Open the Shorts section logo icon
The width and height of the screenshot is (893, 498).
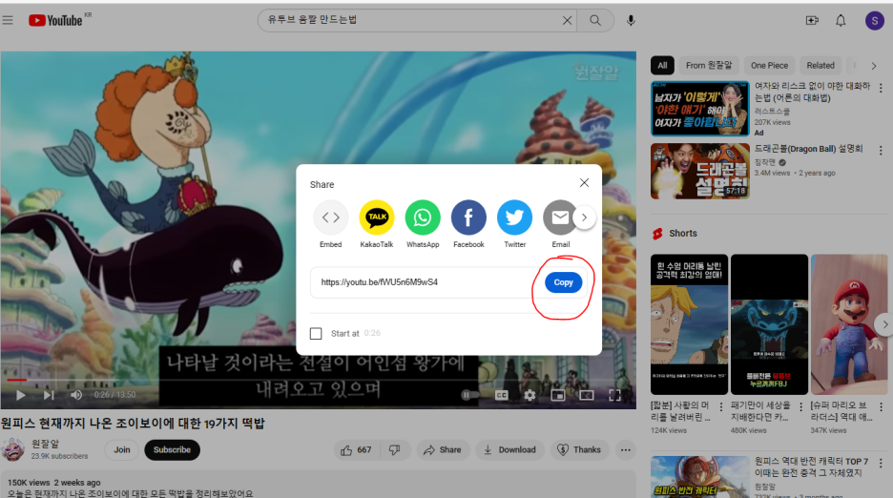[657, 234]
